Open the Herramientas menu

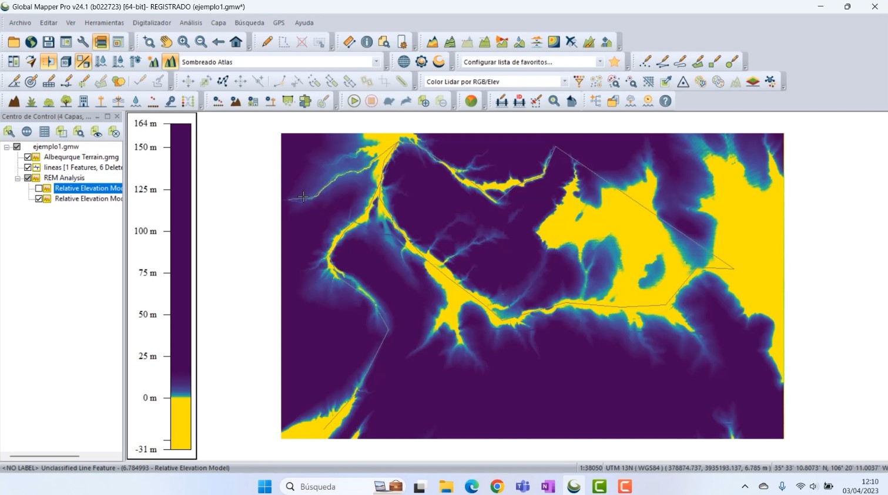pos(103,23)
